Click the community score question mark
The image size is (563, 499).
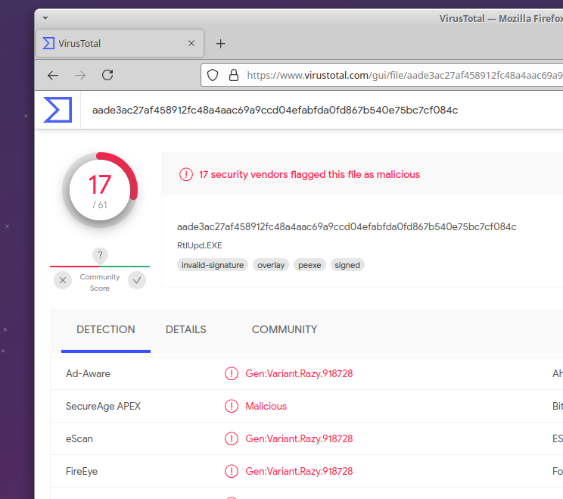(100, 255)
